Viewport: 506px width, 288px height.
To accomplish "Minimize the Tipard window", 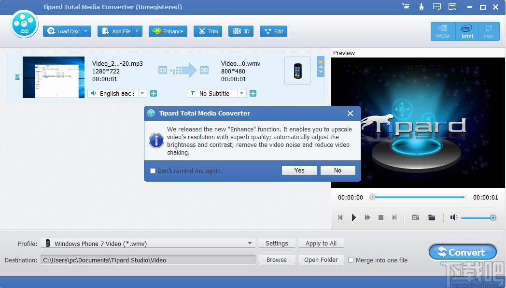I will coord(469,7).
